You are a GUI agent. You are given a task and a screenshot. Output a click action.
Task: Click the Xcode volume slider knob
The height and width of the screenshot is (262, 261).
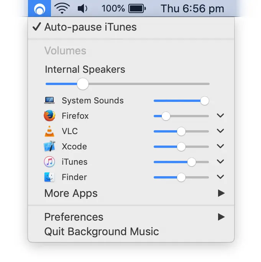(181, 146)
